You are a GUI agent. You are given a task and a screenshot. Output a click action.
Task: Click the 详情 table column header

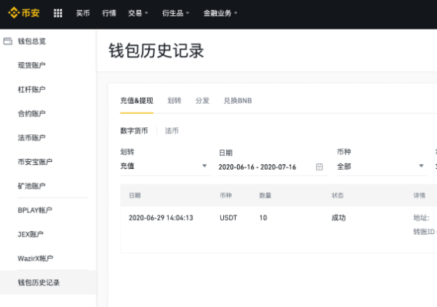tap(419, 195)
